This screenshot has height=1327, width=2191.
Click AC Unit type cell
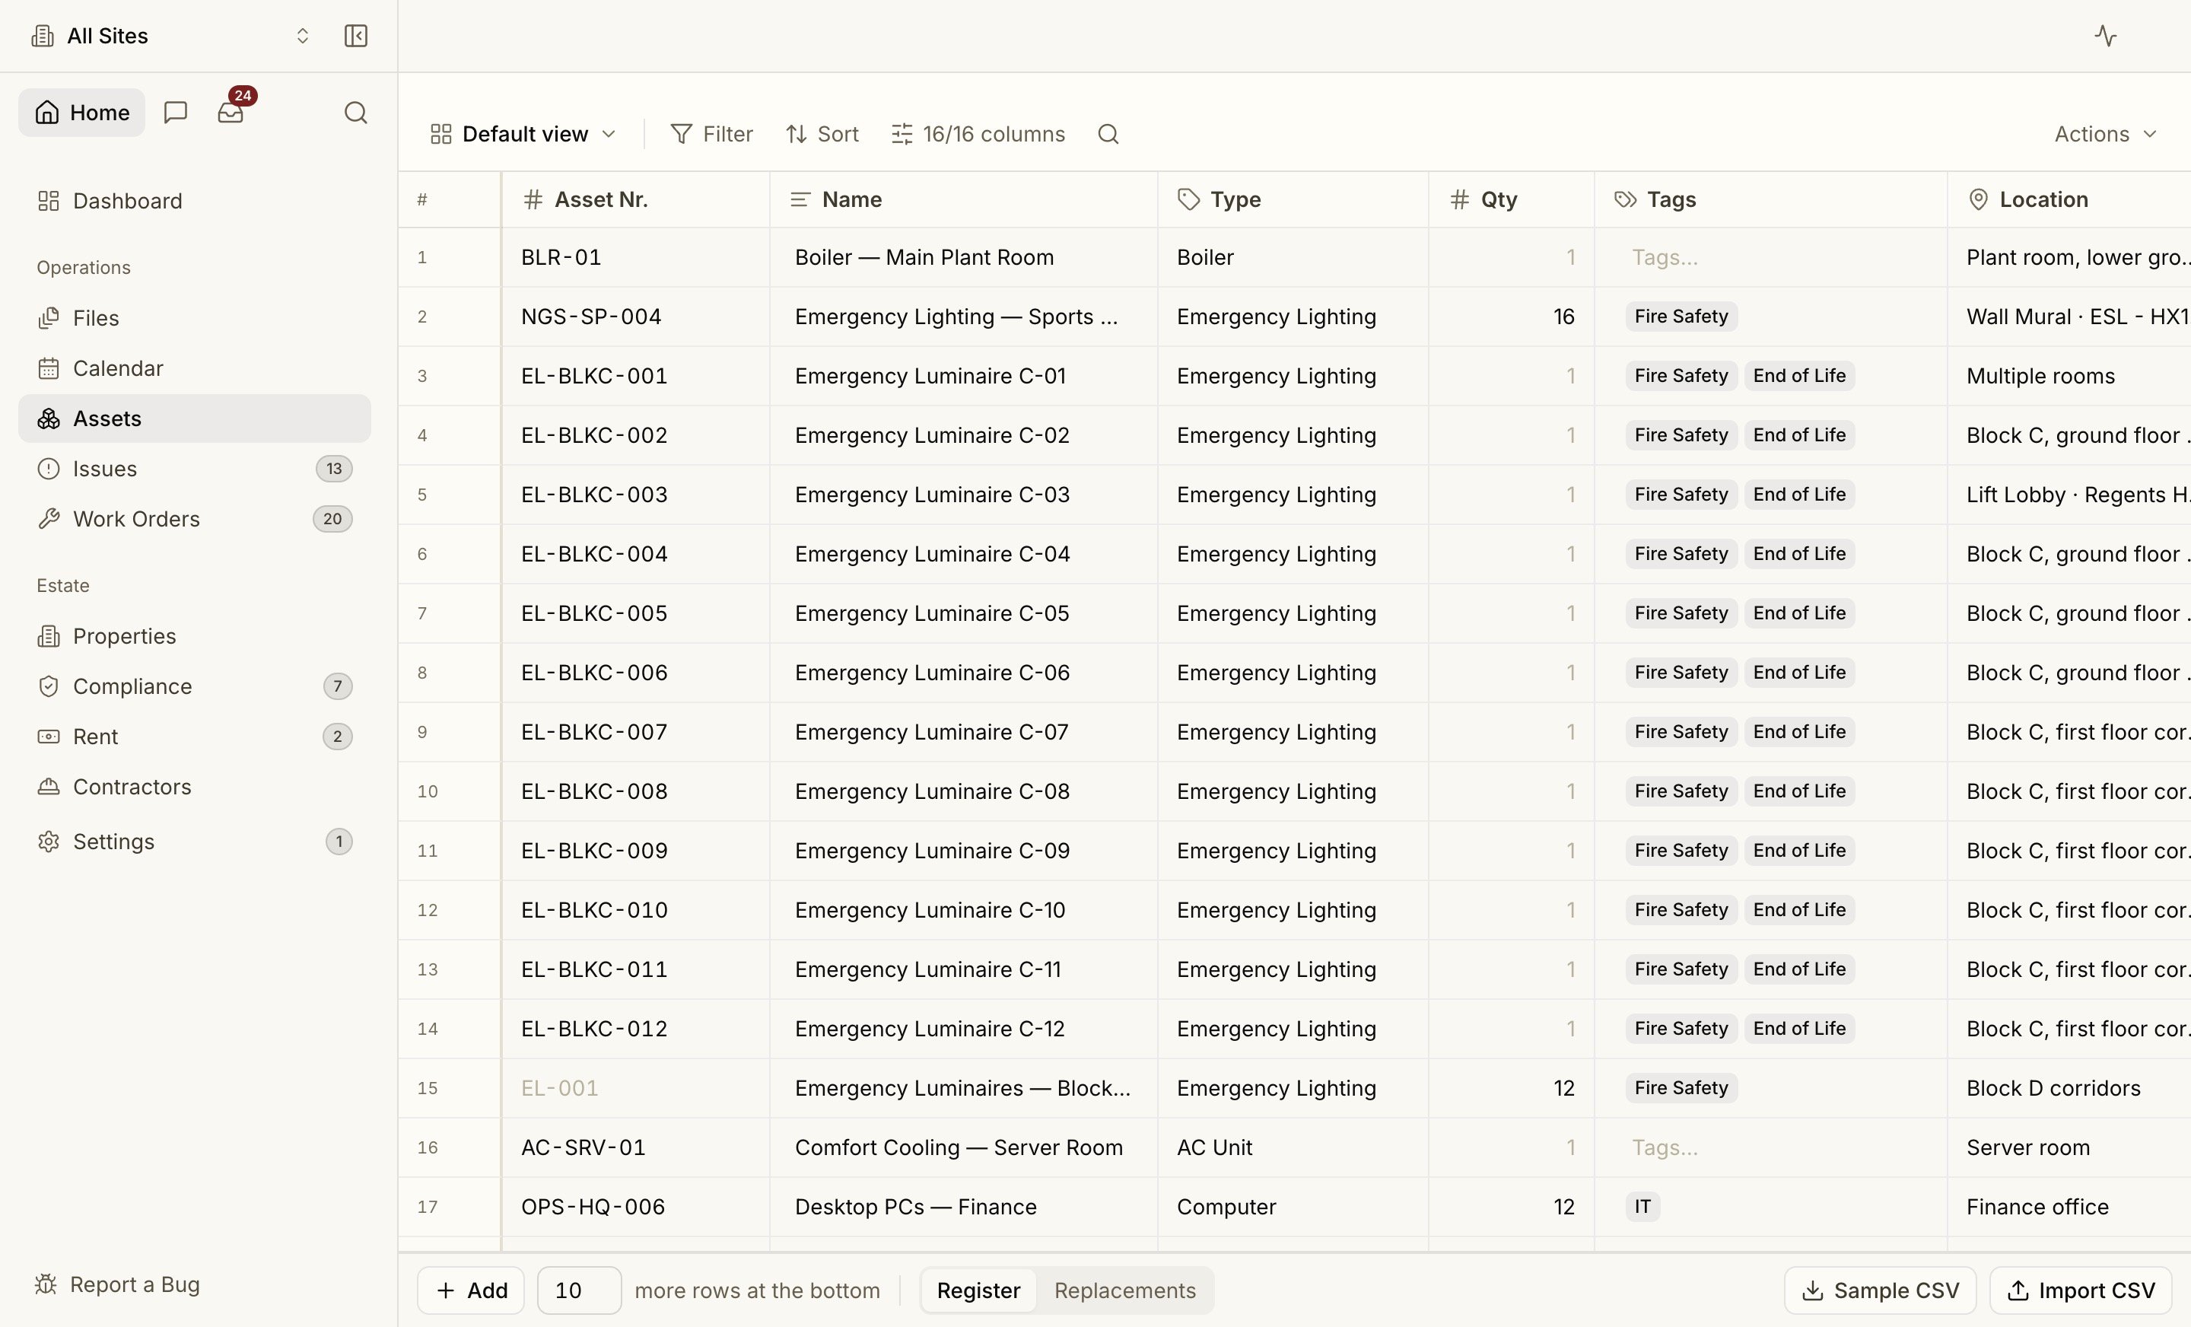(1293, 1147)
